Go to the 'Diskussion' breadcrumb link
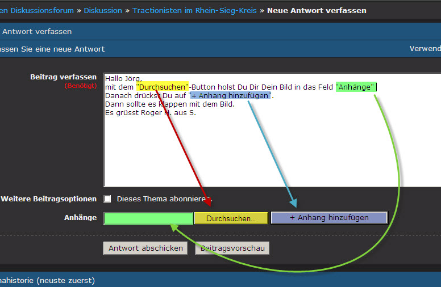Screen dimensions: 441x287 click(x=103, y=10)
